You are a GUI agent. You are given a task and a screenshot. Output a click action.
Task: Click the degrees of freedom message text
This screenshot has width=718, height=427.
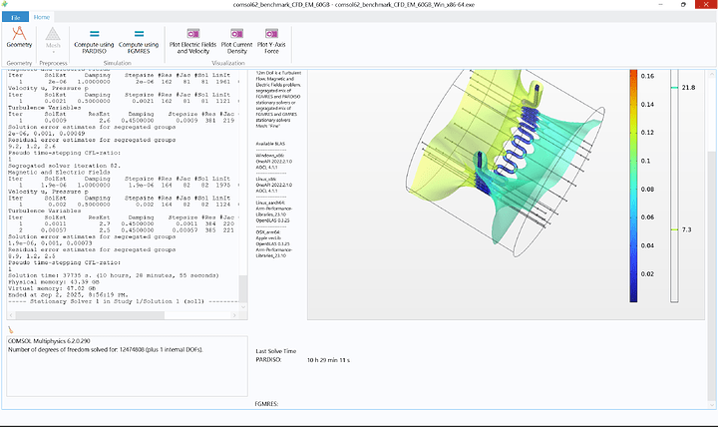click(106, 349)
